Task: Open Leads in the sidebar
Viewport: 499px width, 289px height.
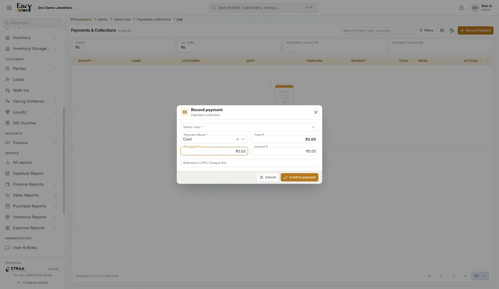Action: [x=31, y=79]
